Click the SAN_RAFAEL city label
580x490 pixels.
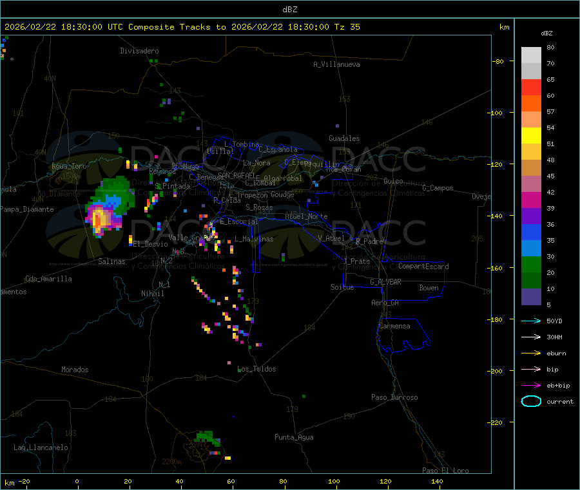tap(237, 176)
